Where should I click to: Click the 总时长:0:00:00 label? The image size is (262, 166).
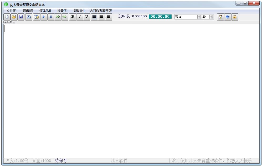pyautogui.click(x=132, y=16)
